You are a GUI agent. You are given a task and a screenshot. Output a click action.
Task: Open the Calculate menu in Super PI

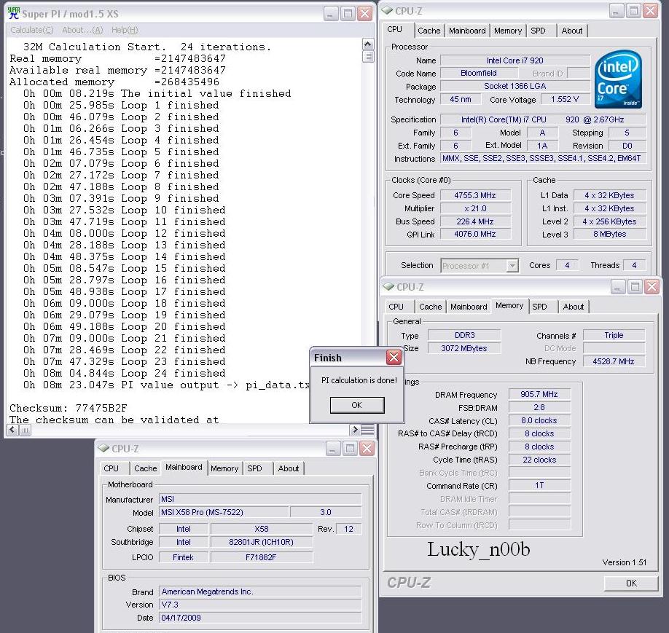pos(32,30)
